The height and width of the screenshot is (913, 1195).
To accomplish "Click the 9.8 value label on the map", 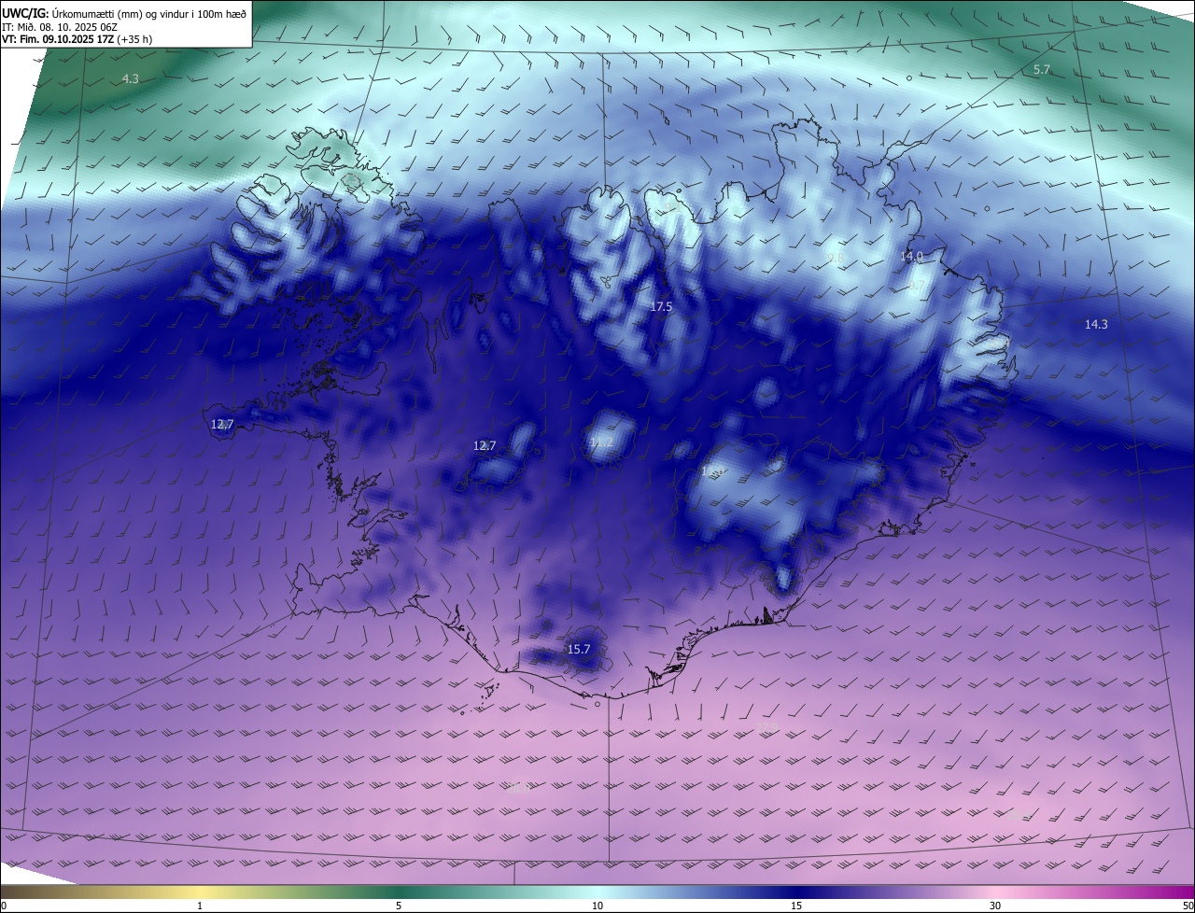I will pyautogui.click(x=836, y=259).
